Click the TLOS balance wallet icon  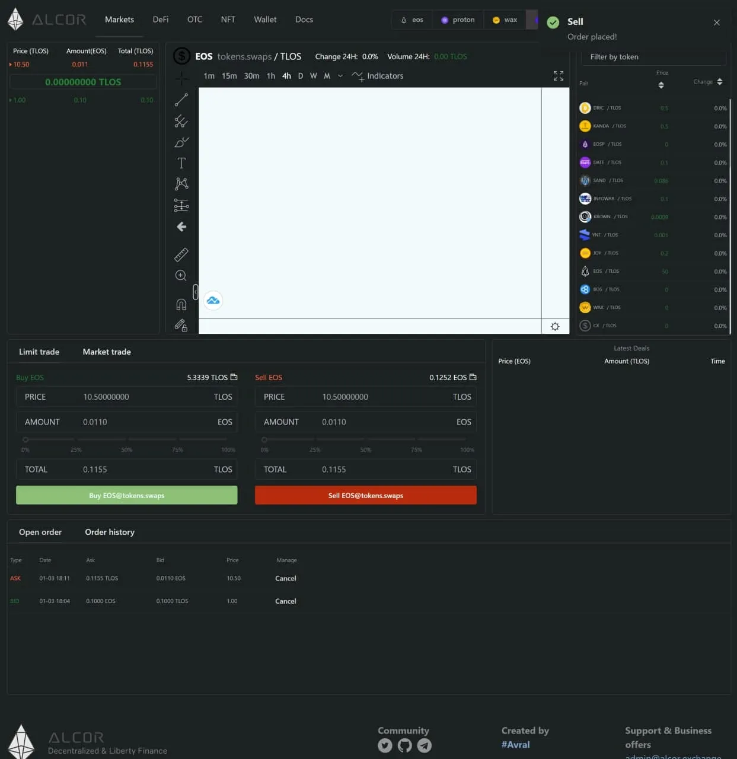pos(234,377)
